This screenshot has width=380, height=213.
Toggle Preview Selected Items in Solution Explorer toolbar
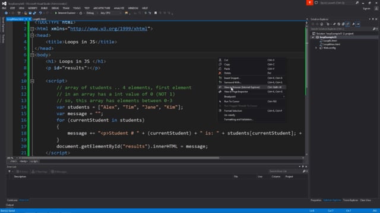click(358, 24)
